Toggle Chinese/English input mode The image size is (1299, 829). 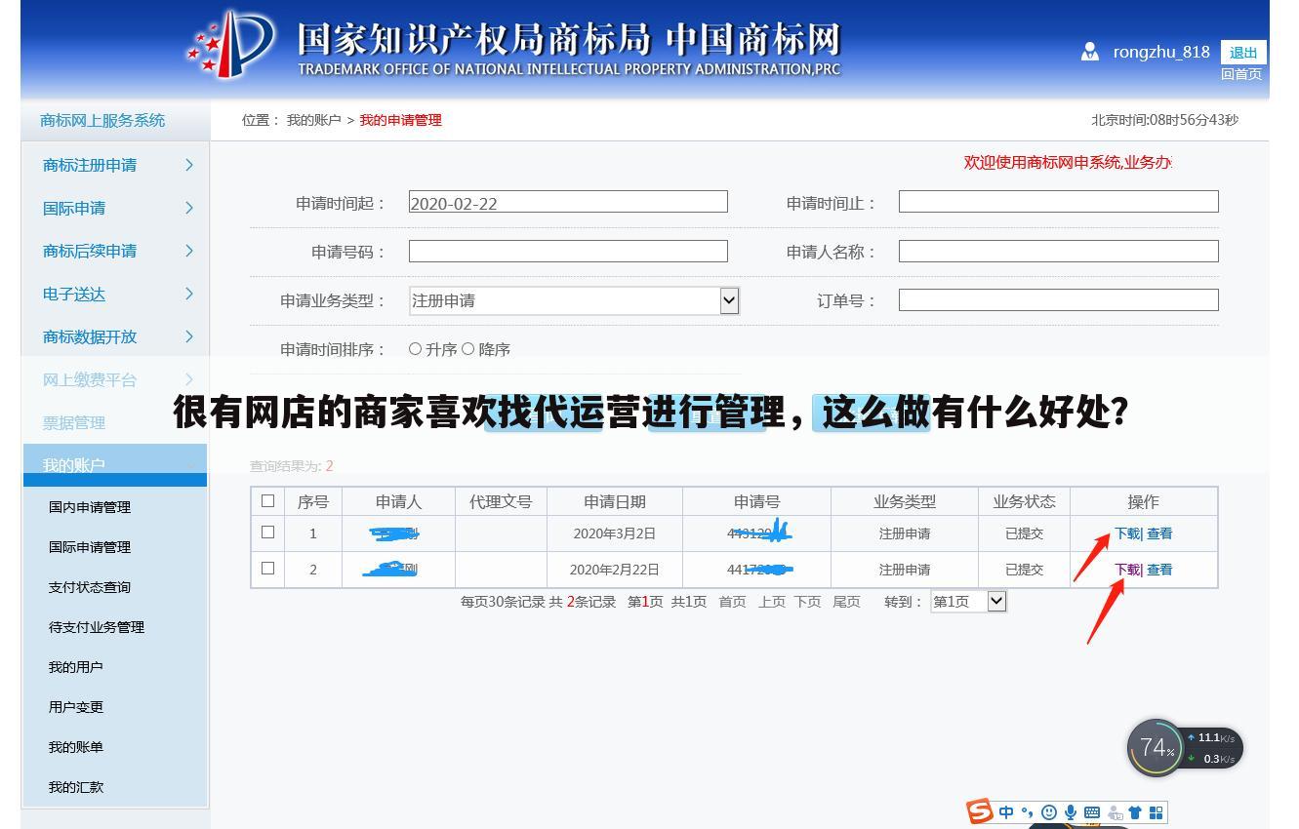1005,811
